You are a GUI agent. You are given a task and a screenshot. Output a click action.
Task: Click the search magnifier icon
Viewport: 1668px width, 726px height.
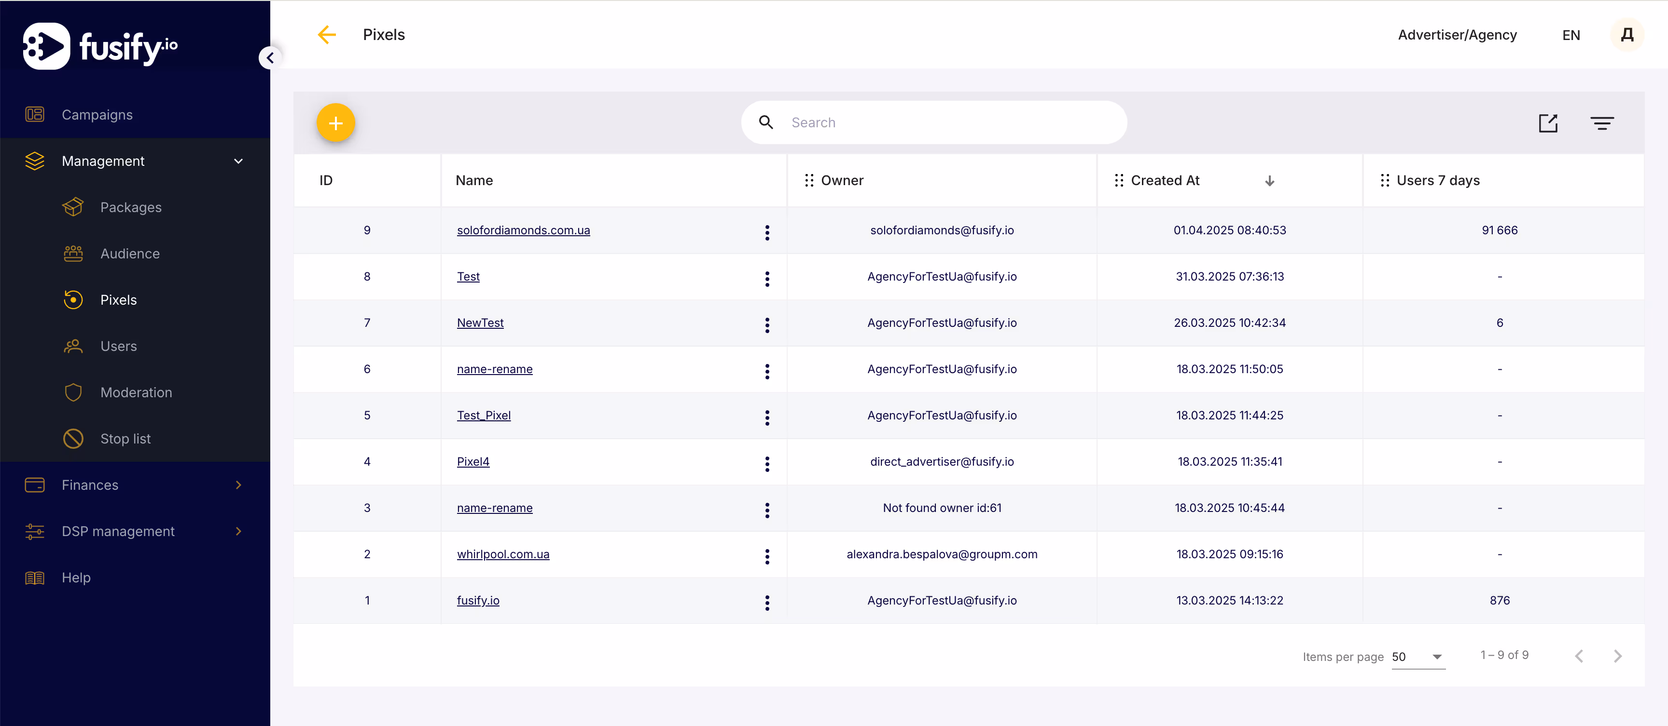(766, 122)
